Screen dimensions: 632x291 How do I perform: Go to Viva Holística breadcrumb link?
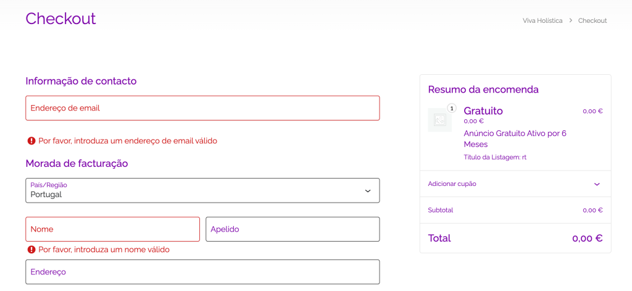pos(543,21)
